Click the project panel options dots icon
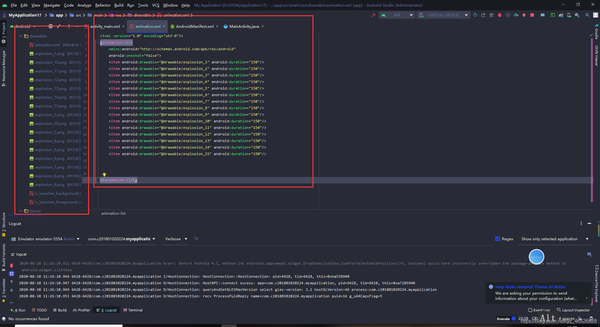Image resolution: width=600 pixels, height=327 pixels. 69,26
